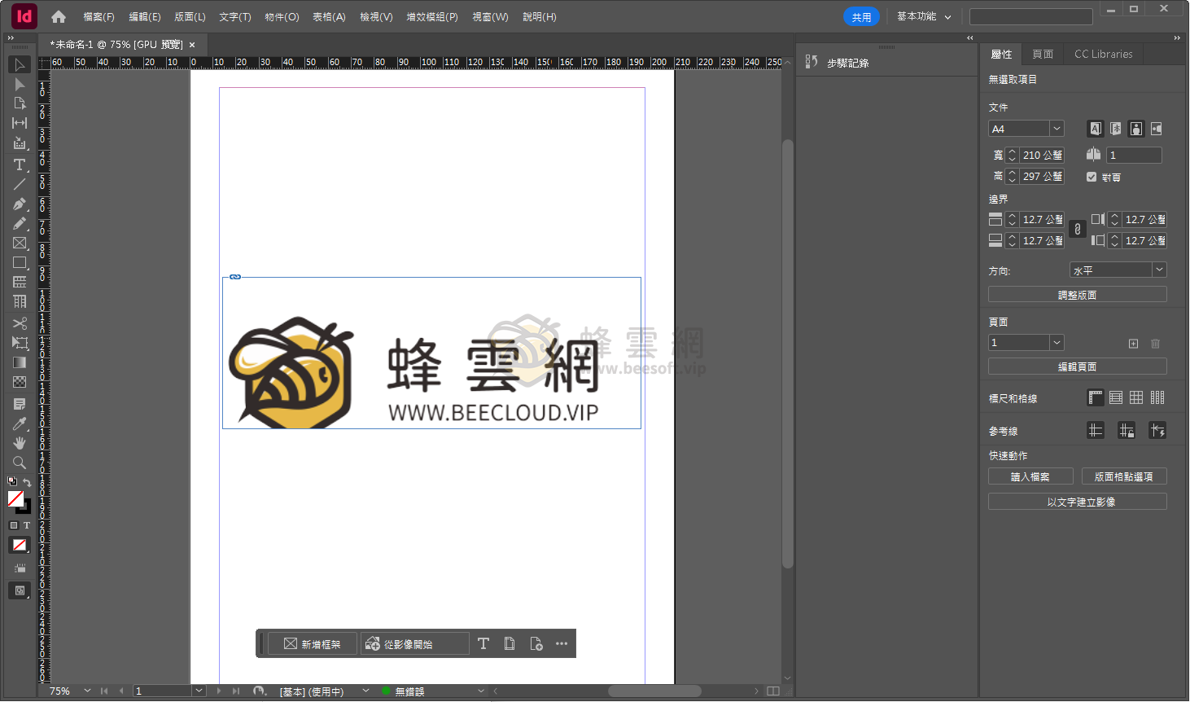This screenshot has height=702, width=1190.
Task: Click the fill color swatch
Action: point(15,498)
